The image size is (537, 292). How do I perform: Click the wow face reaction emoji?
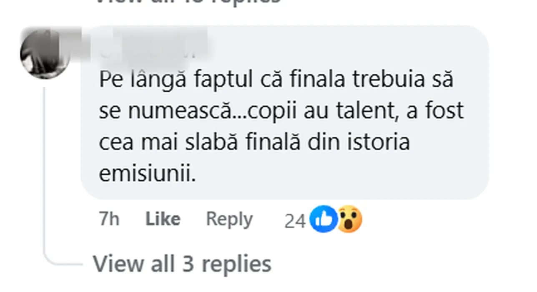(x=349, y=220)
